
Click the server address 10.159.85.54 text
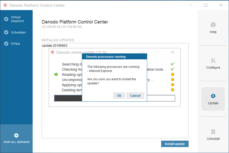pyautogui.click(x=62, y=27)
